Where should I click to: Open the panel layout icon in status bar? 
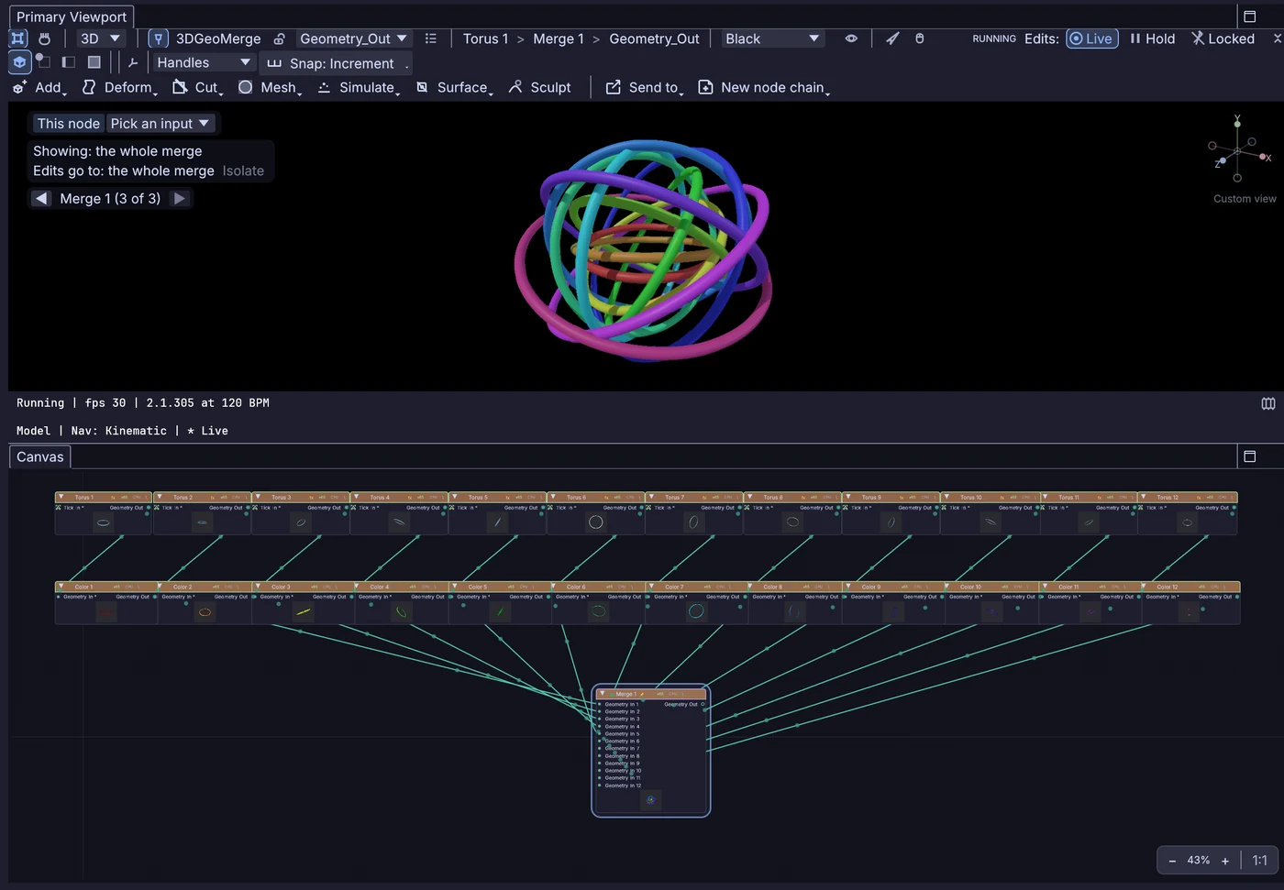click(x=1268, y=403)
